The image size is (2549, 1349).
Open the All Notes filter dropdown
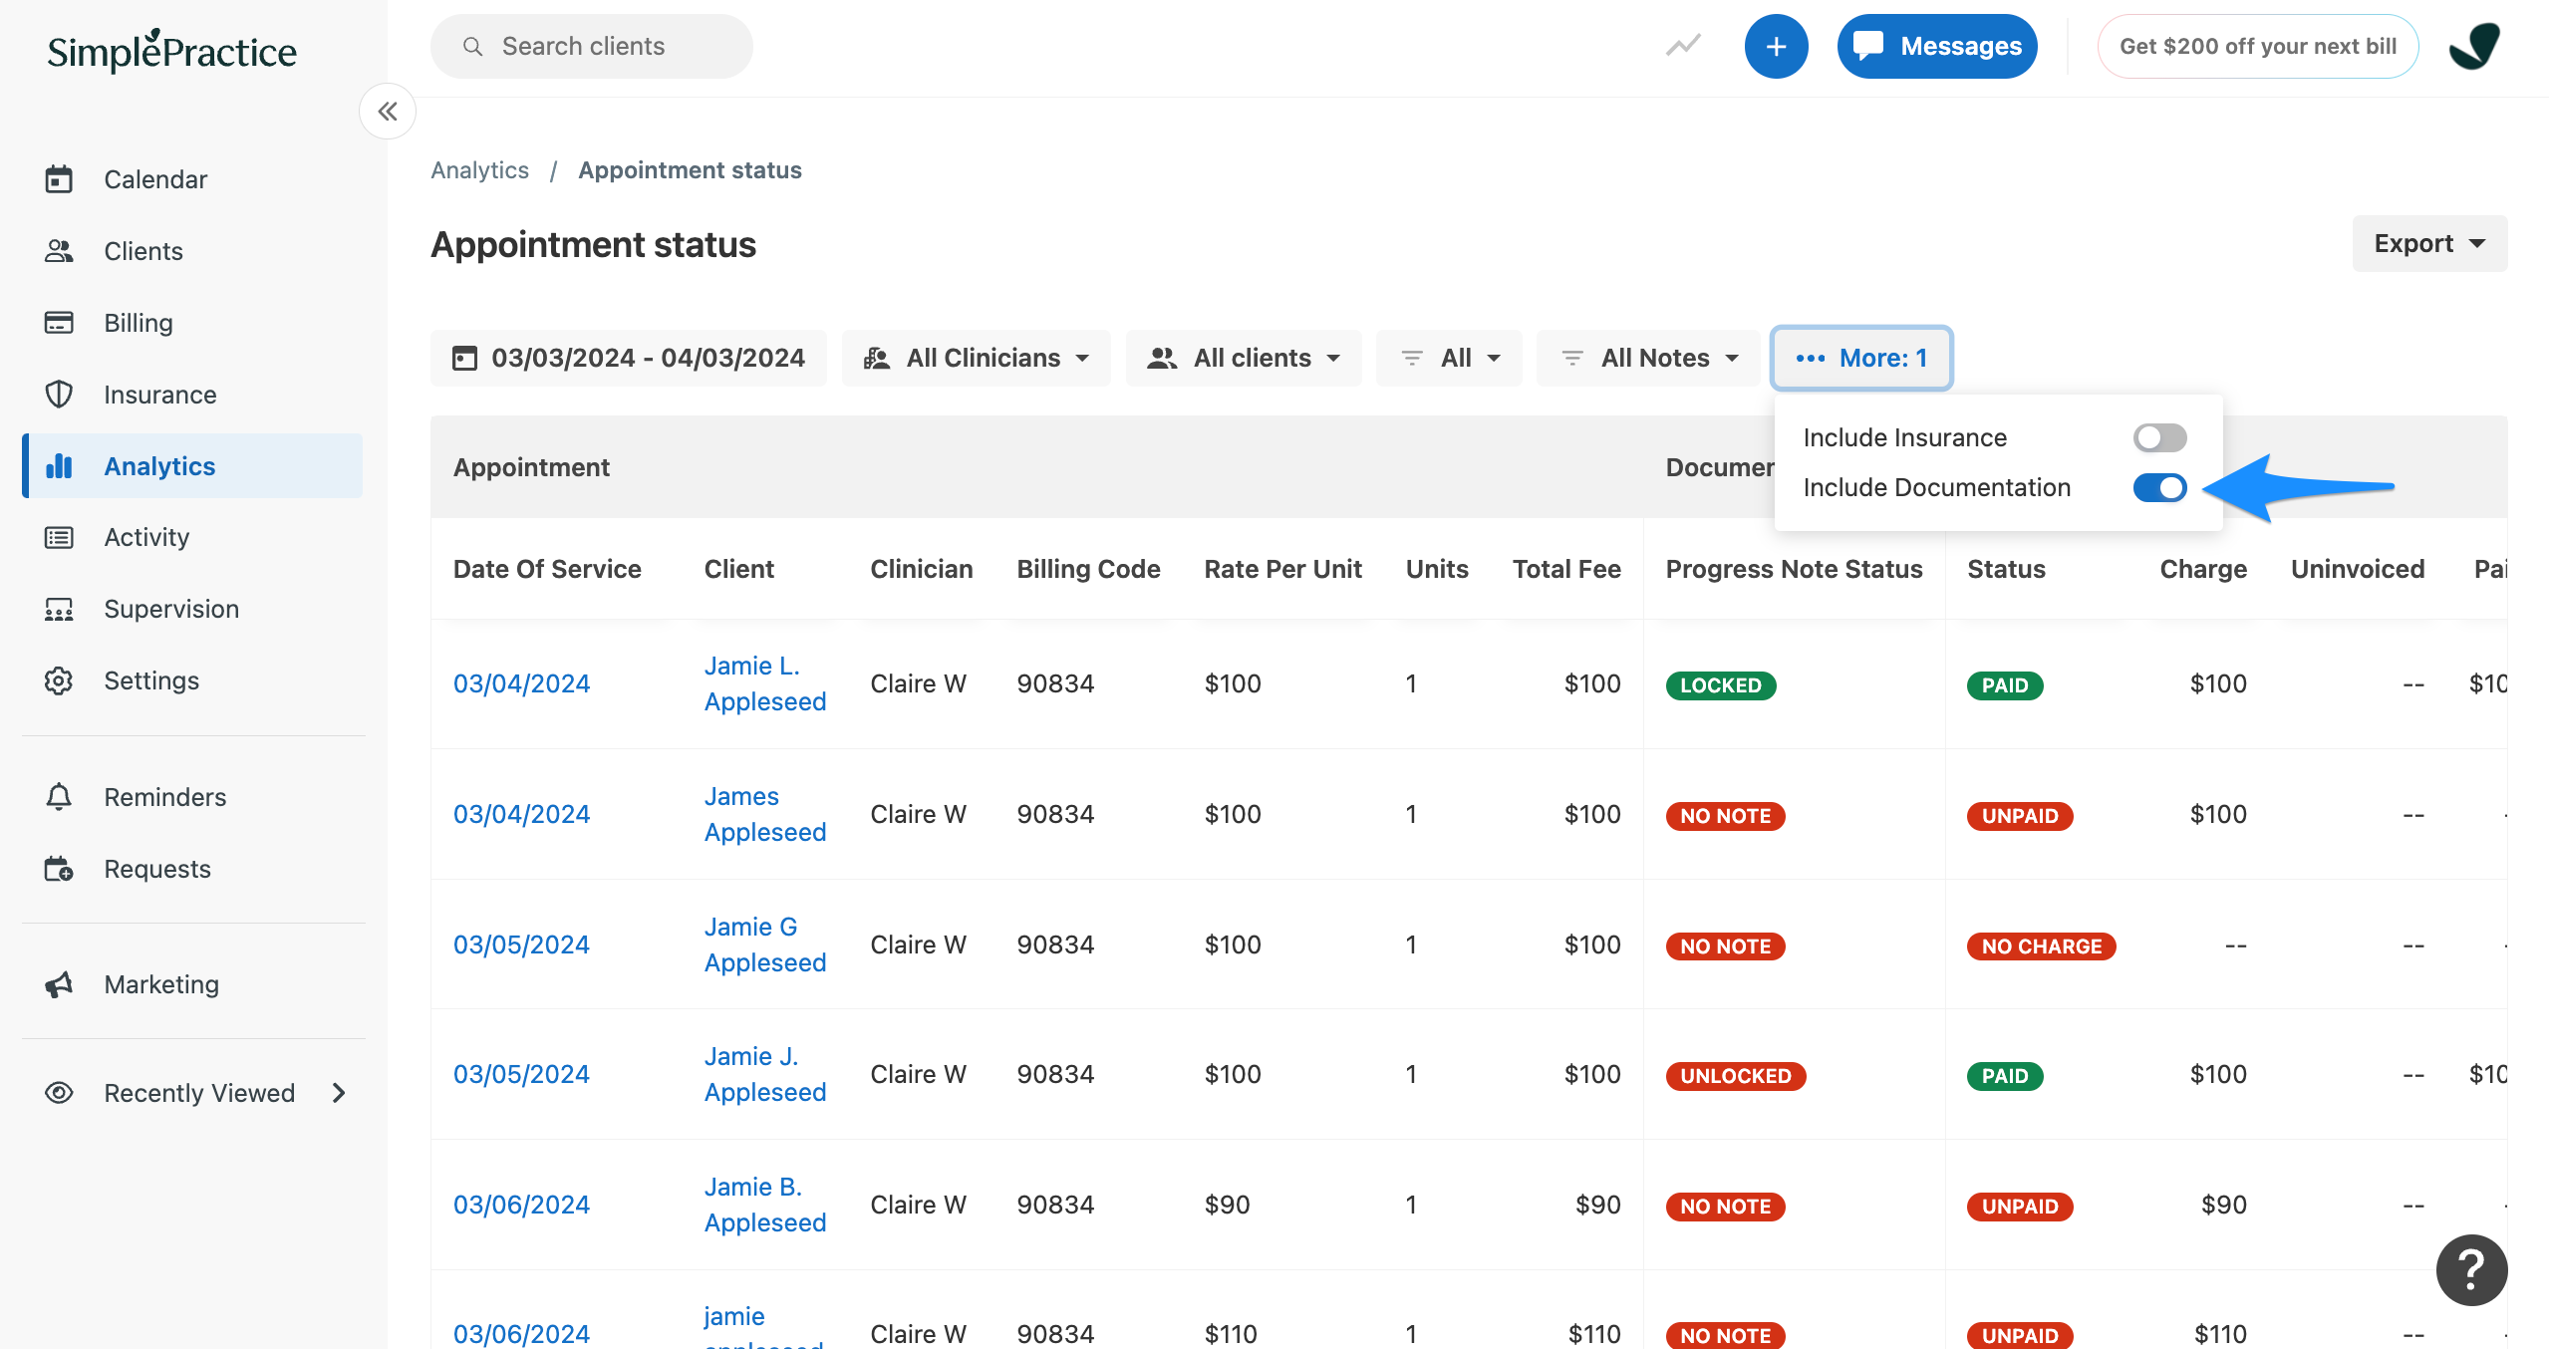[1648, 358]
